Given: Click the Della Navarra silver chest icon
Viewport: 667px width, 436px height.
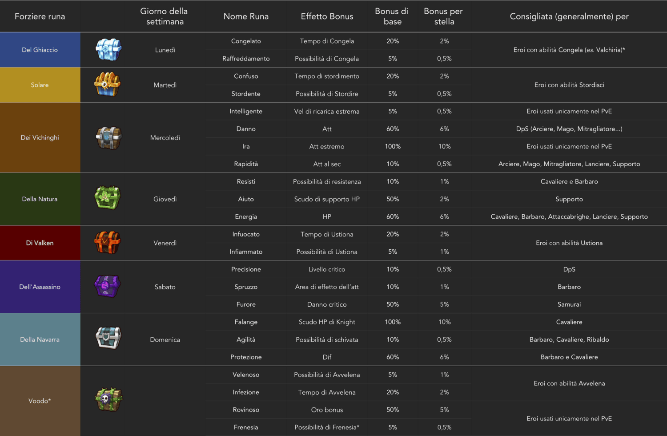Looking at the screenshot, I should (x=108, y=338).
